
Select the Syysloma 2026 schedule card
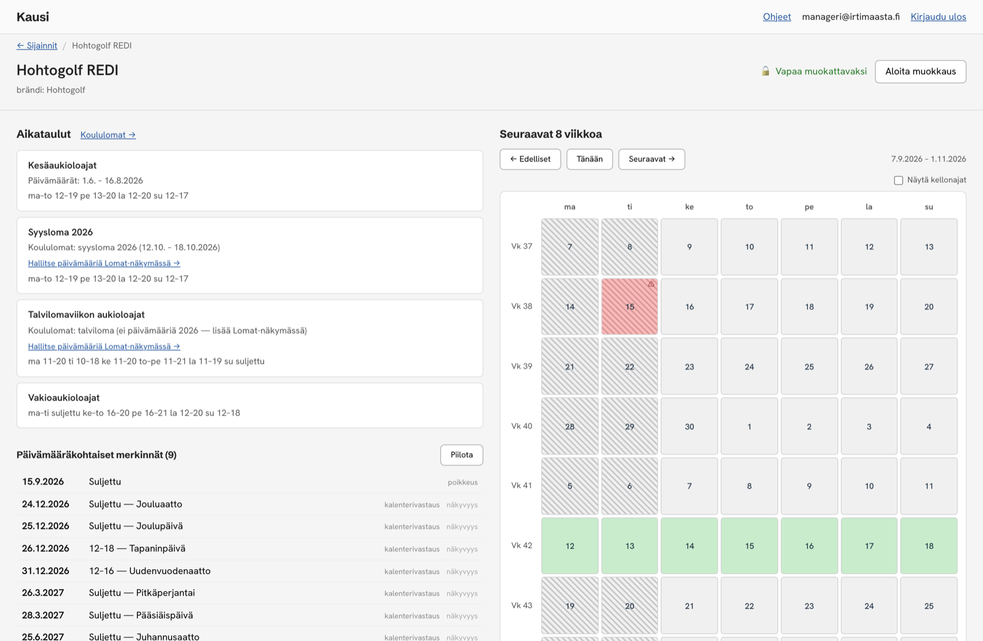pyautogui.click(x=249, y=255)
